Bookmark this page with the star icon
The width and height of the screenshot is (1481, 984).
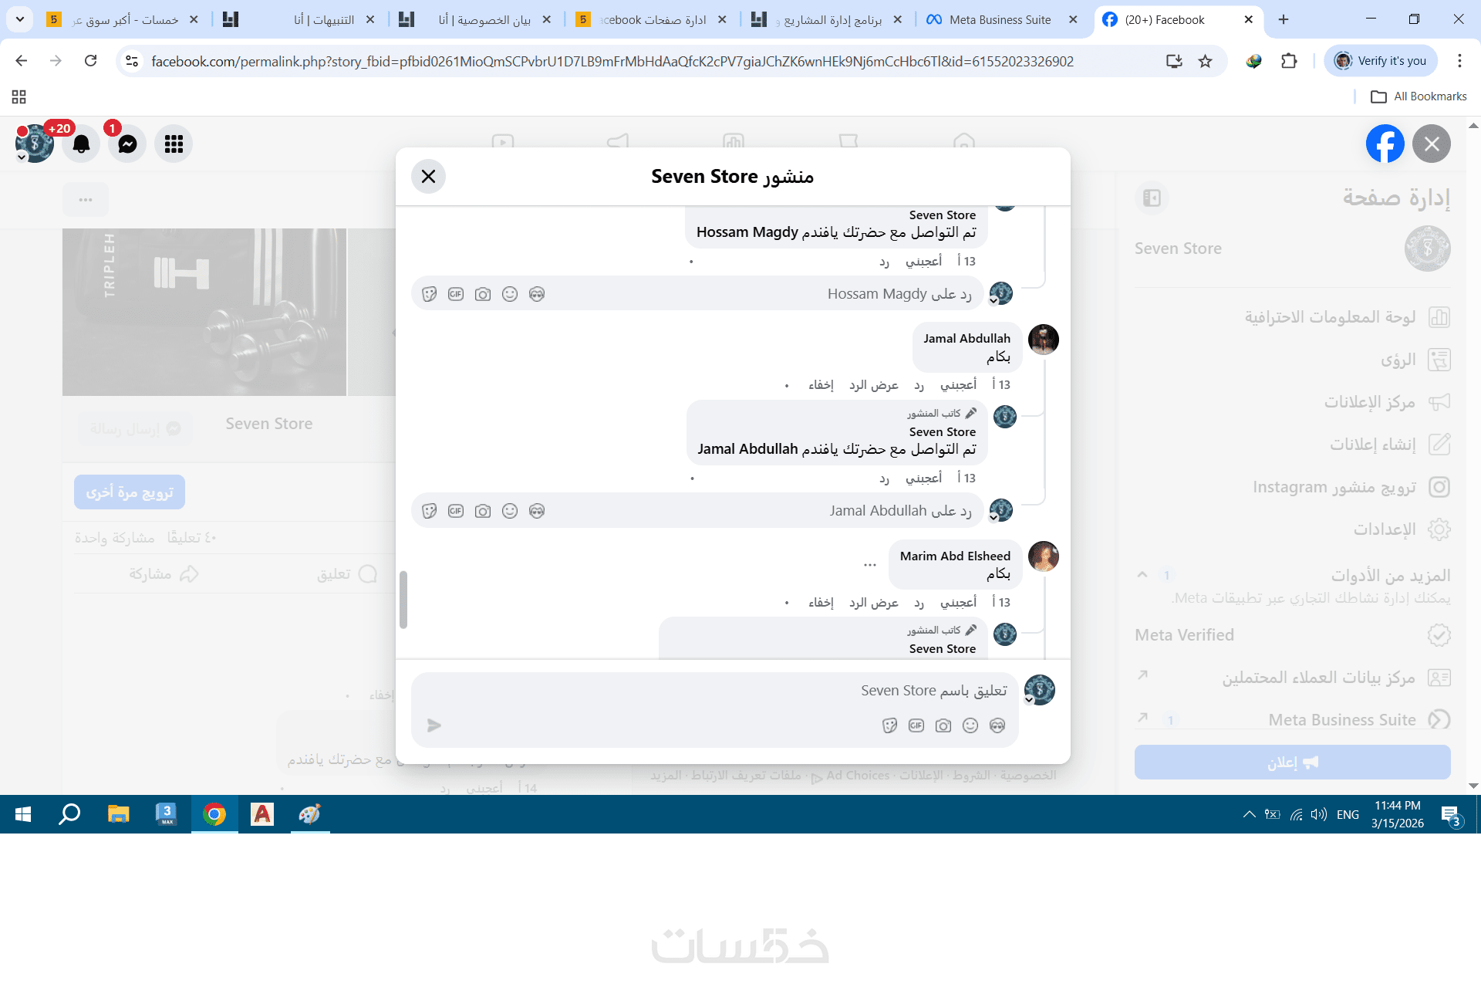[1205, 61]
